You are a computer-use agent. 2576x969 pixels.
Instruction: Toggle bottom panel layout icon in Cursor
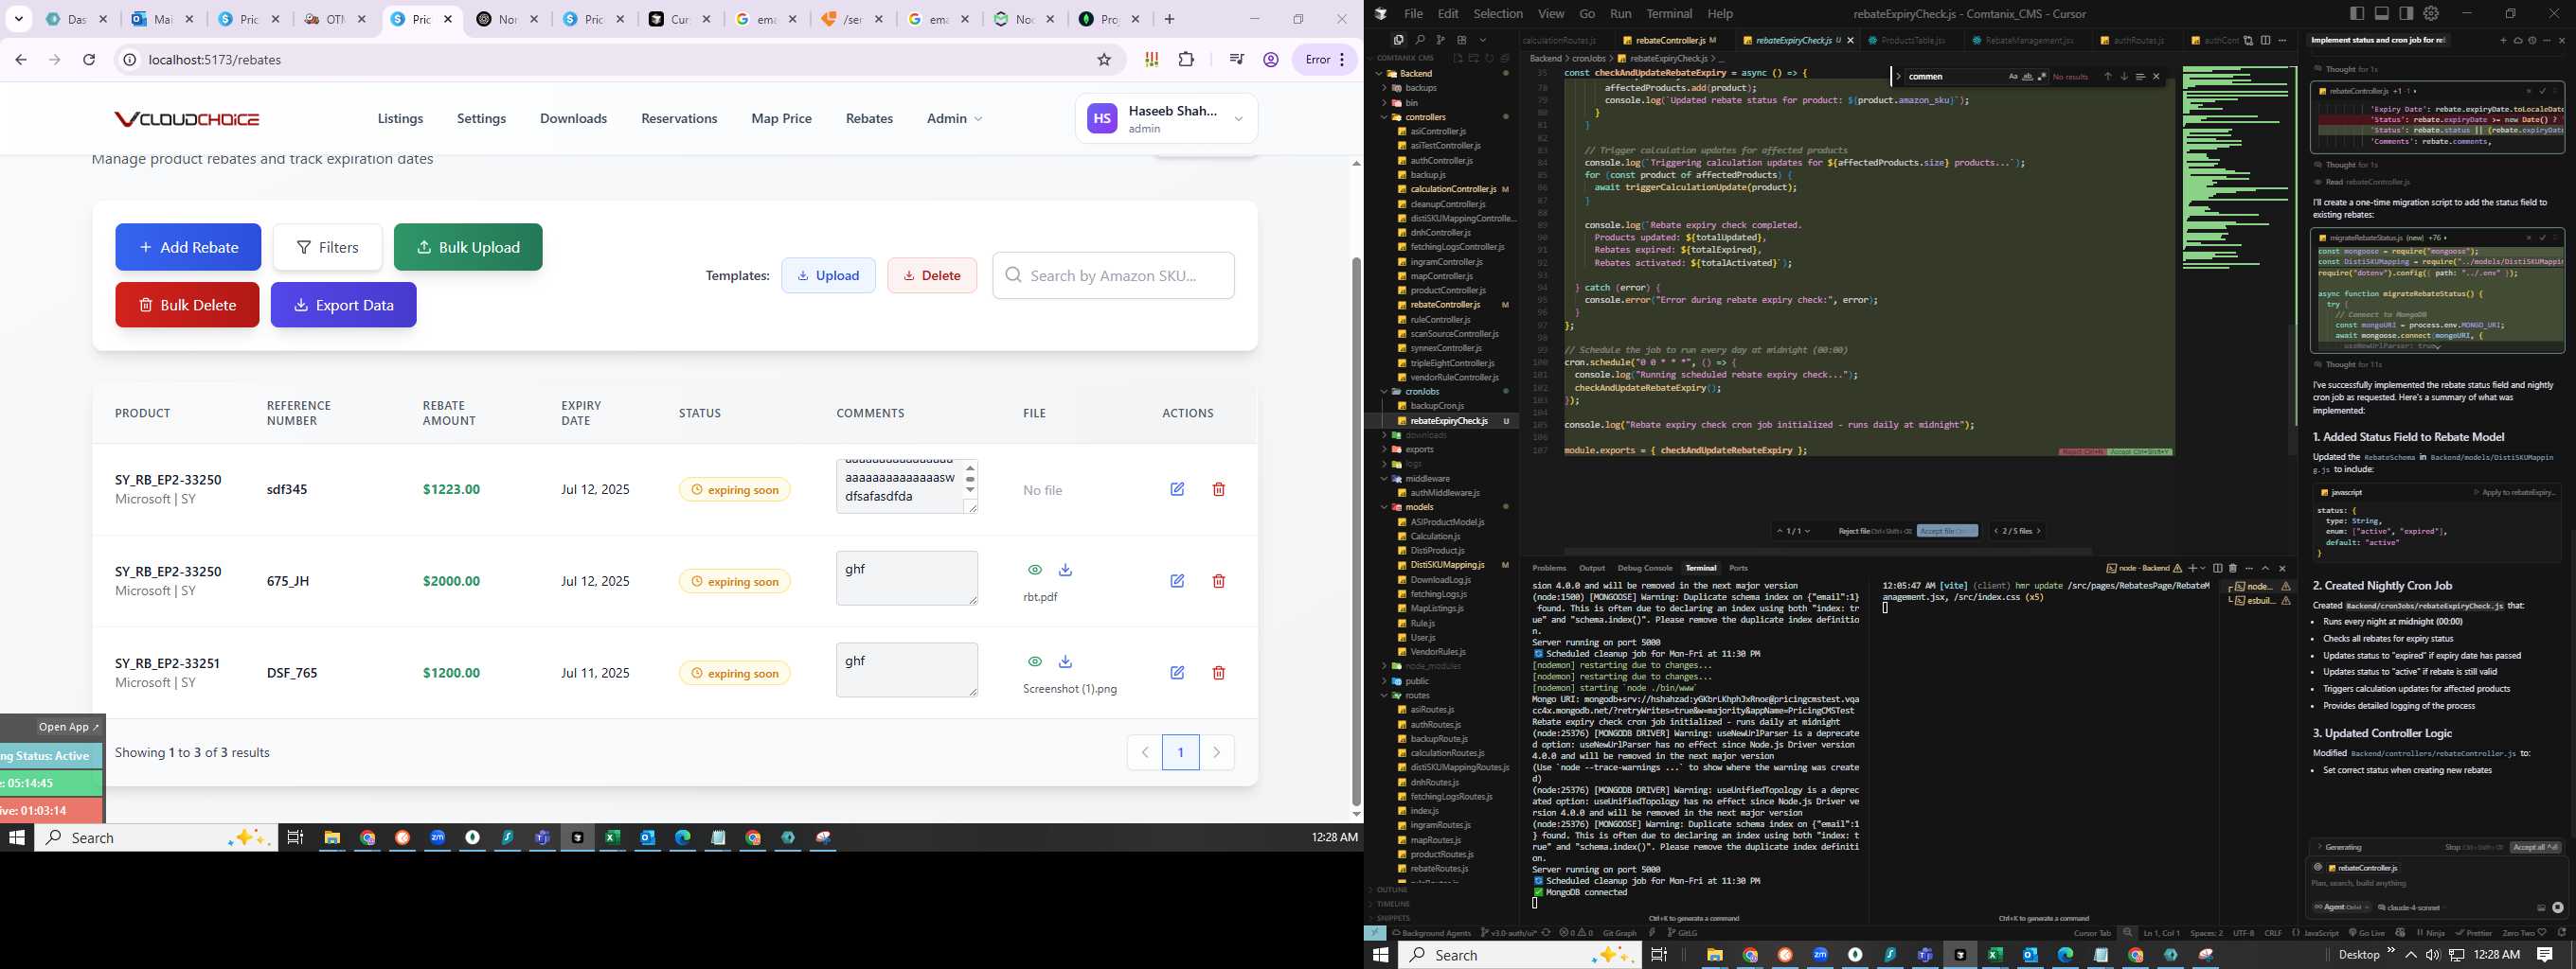point(2382,13)
